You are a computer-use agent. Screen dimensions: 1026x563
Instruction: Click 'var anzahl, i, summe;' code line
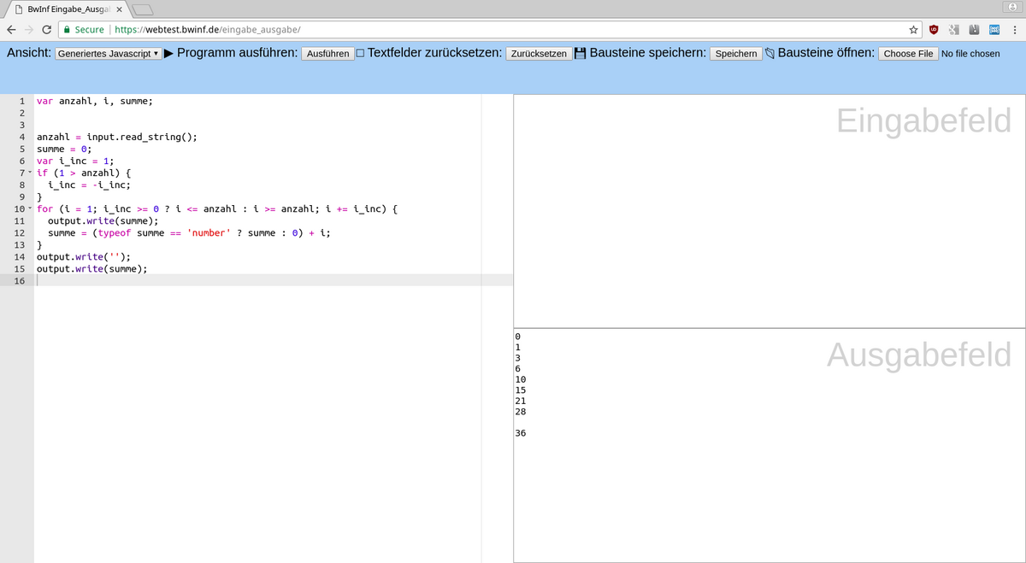95,101
